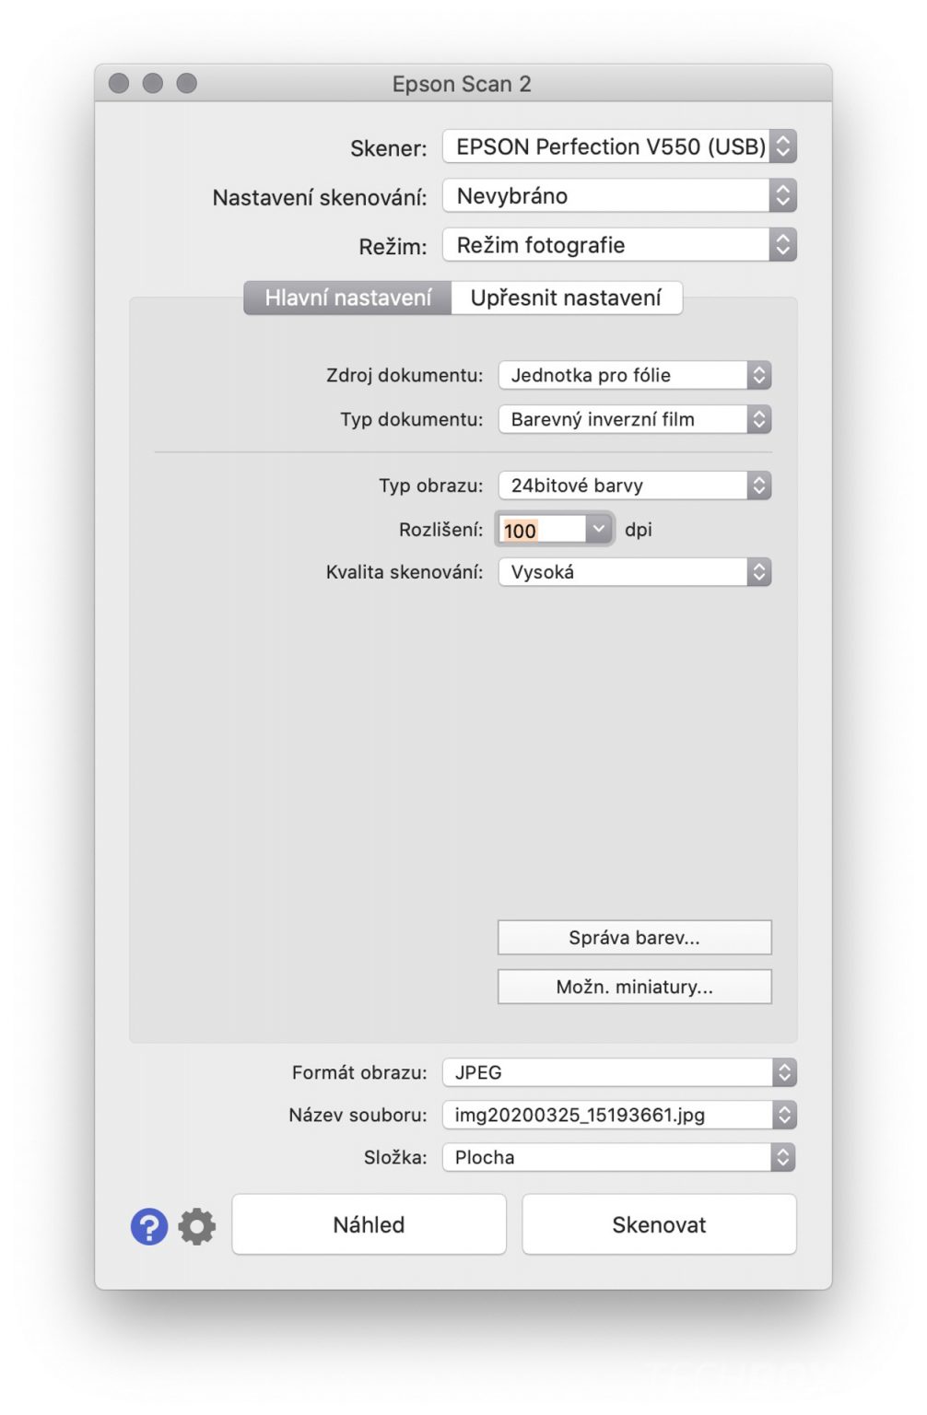927x1415 pixels.
Task: Click the Správa barev button
Action: pos(635,938)
